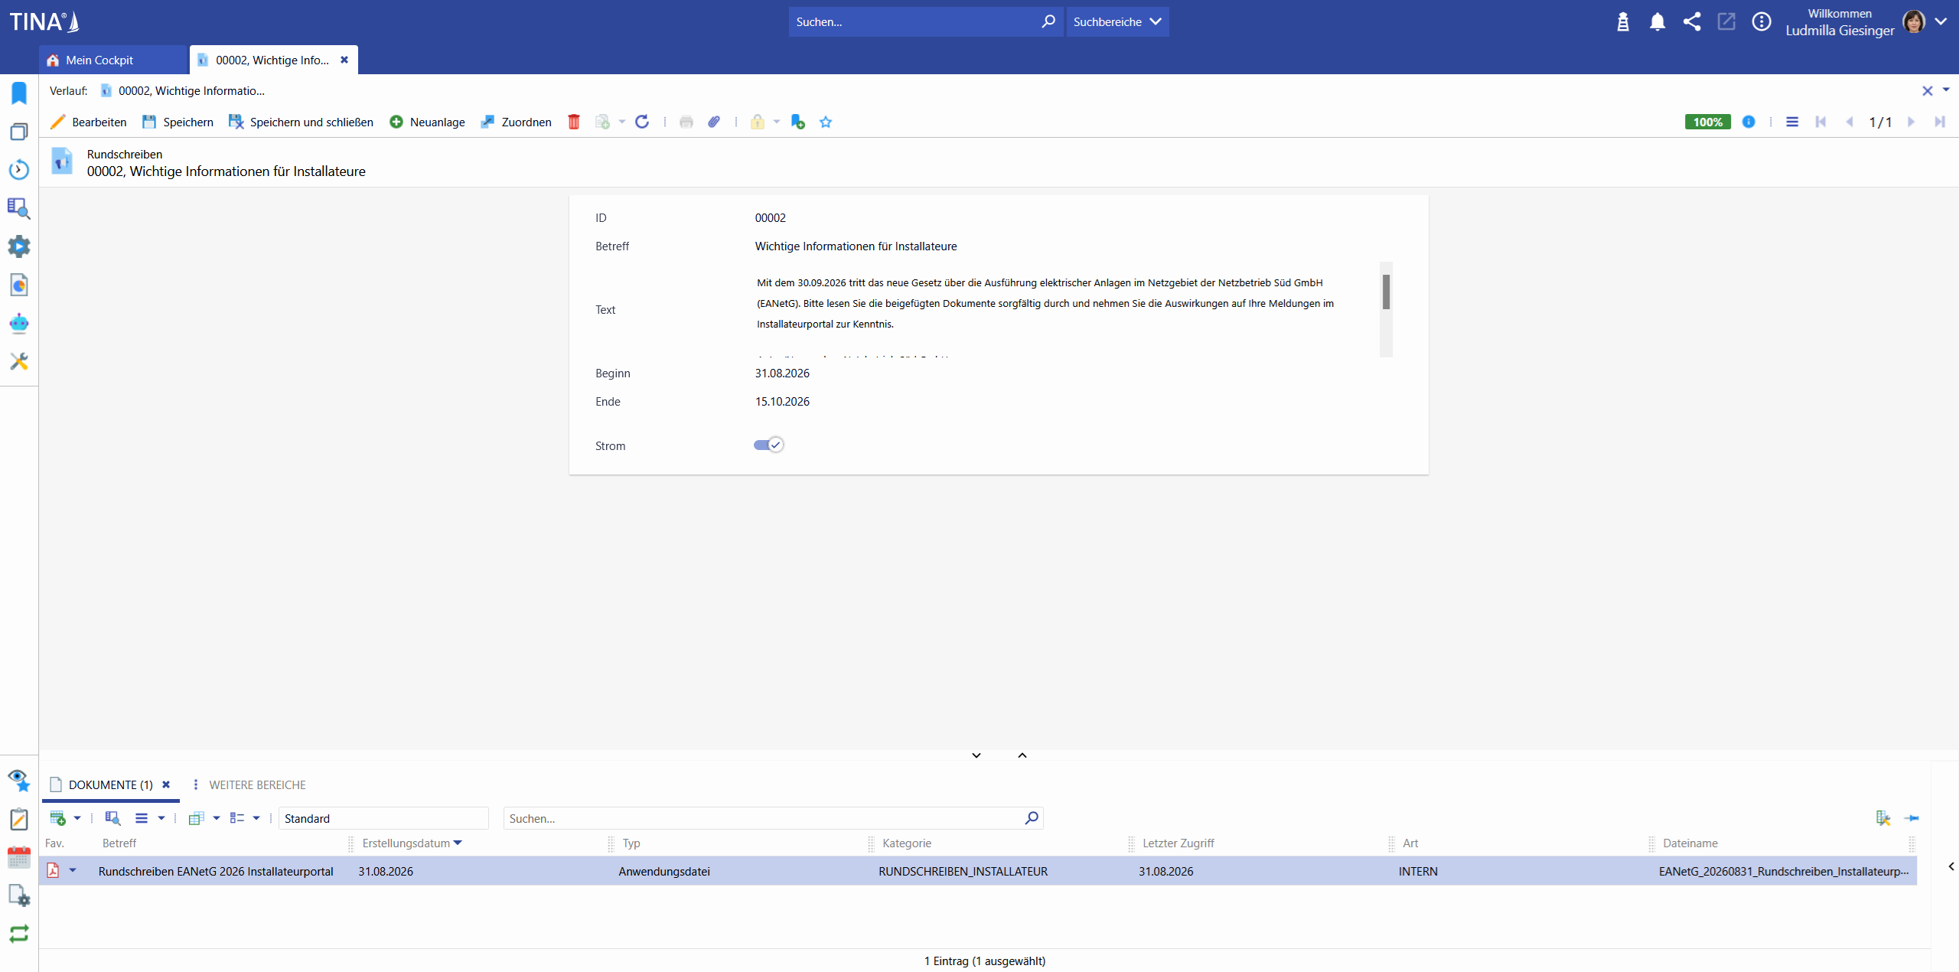Click the Excel export icon in documents panel
The height and width of the screenshot is (972, 1959).
tap(1883, 818)
